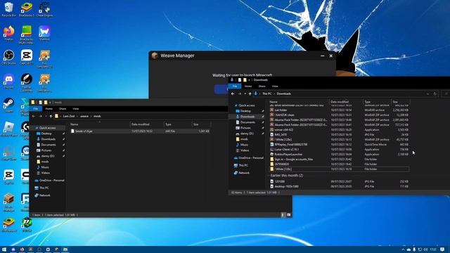Select Documents in Downloads window sidebar
This screenshot has height=253, width=450.
[x=248, y=122]
